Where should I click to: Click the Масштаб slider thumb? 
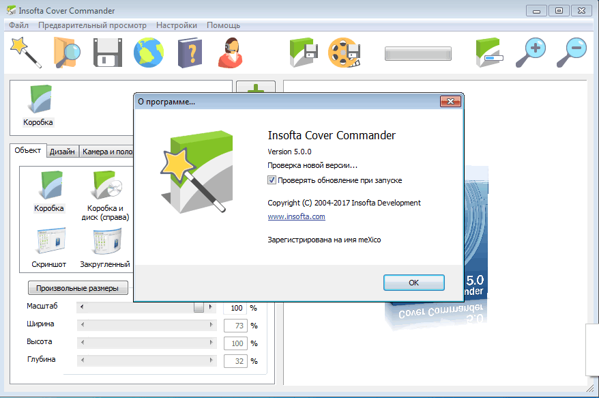199,307
